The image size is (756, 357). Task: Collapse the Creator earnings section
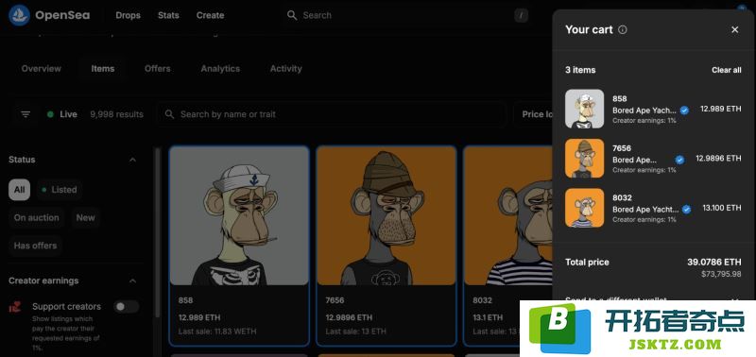pyautogui.click(x=133, y=280)
